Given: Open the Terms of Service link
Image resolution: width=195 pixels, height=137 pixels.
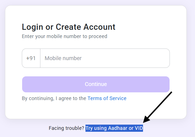Looking at the screenshot, I should click(x=107, y=98).
